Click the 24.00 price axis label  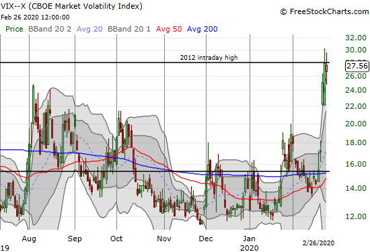click(356, 90)
